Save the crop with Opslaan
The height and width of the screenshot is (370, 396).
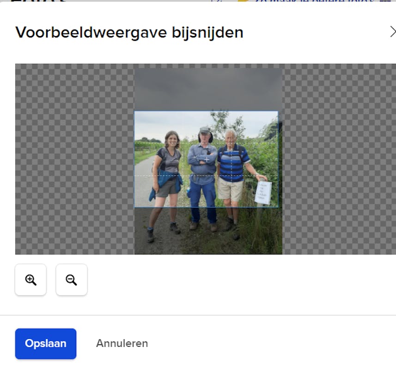(x=45, y=344)
